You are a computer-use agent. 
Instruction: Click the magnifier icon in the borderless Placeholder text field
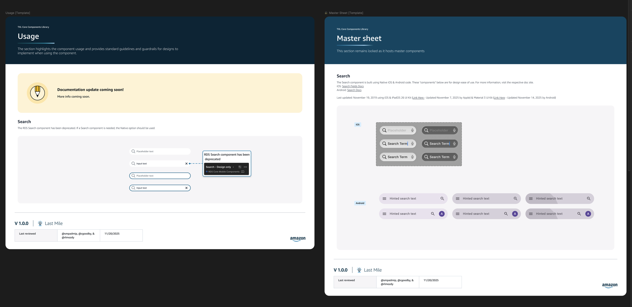[133, 151]
